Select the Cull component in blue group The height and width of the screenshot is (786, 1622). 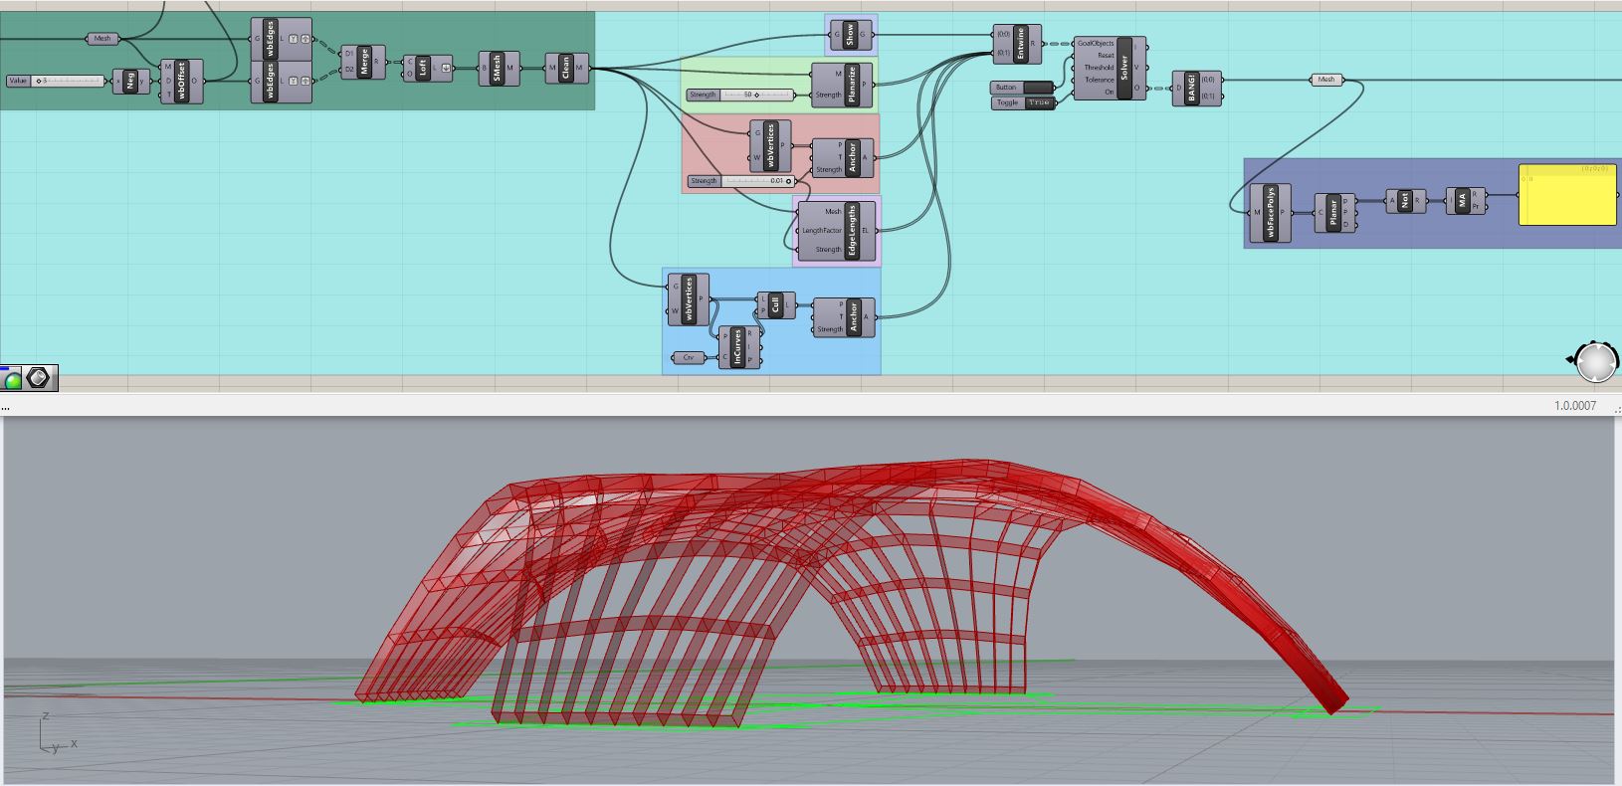click(x=776, y=305)
